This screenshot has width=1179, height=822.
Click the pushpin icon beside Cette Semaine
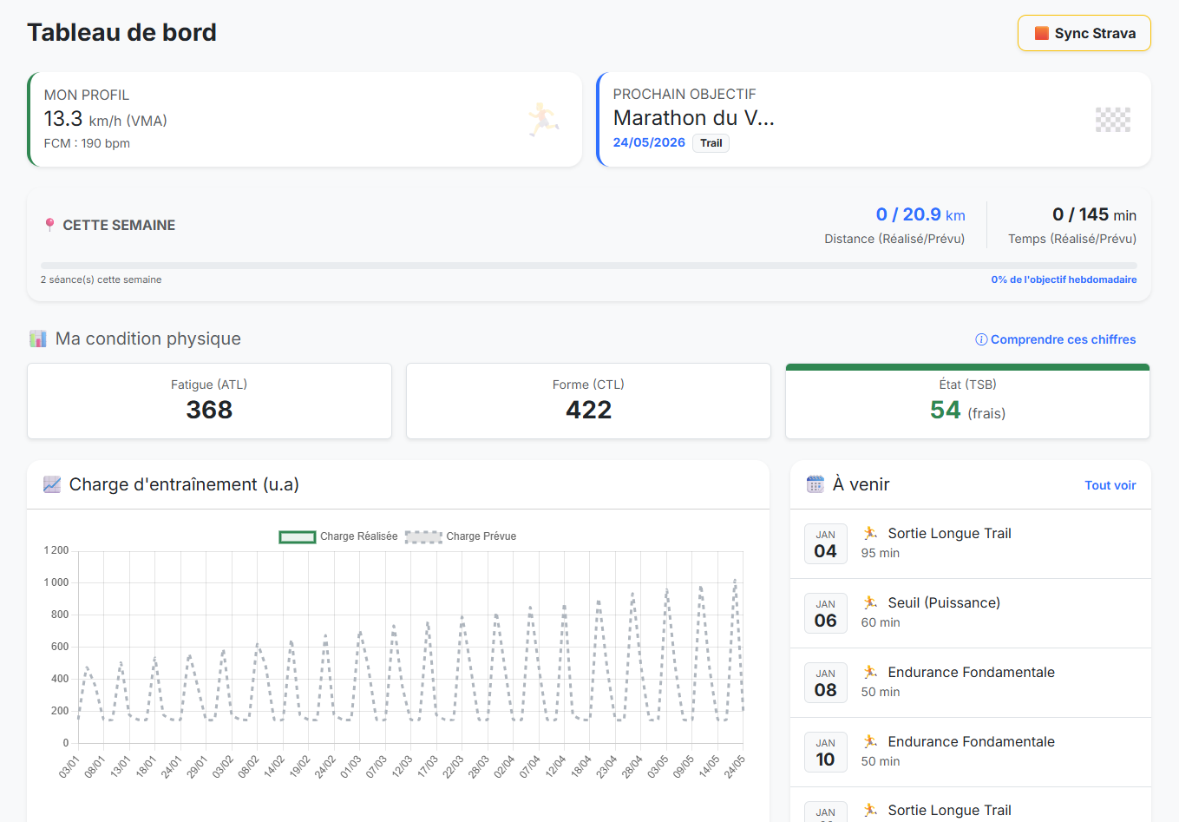[x=49, y=225]
